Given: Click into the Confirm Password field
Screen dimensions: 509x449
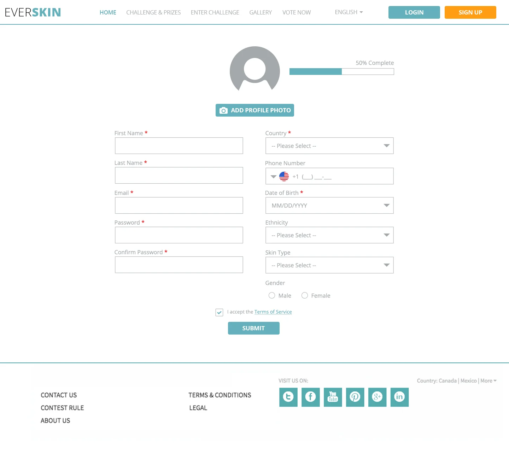Looking at the screenshot, I should coord(179,265).
